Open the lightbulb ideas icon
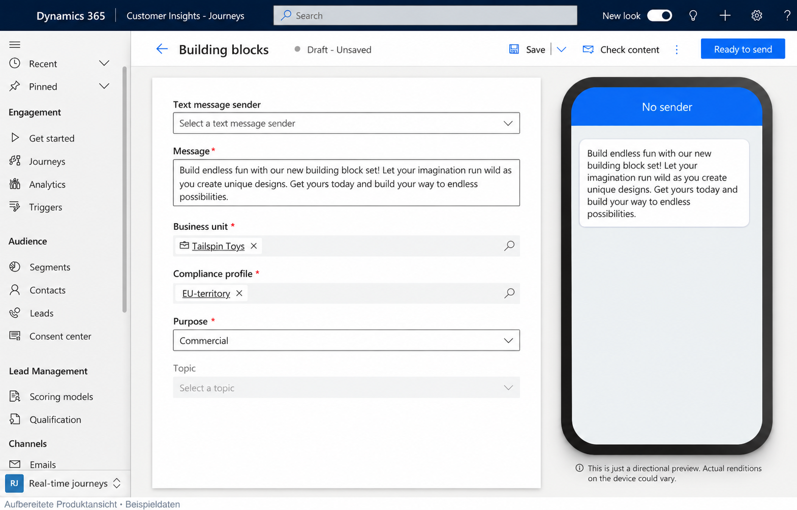The height and width of the screenshot is (510, 797). pos(693,16)
